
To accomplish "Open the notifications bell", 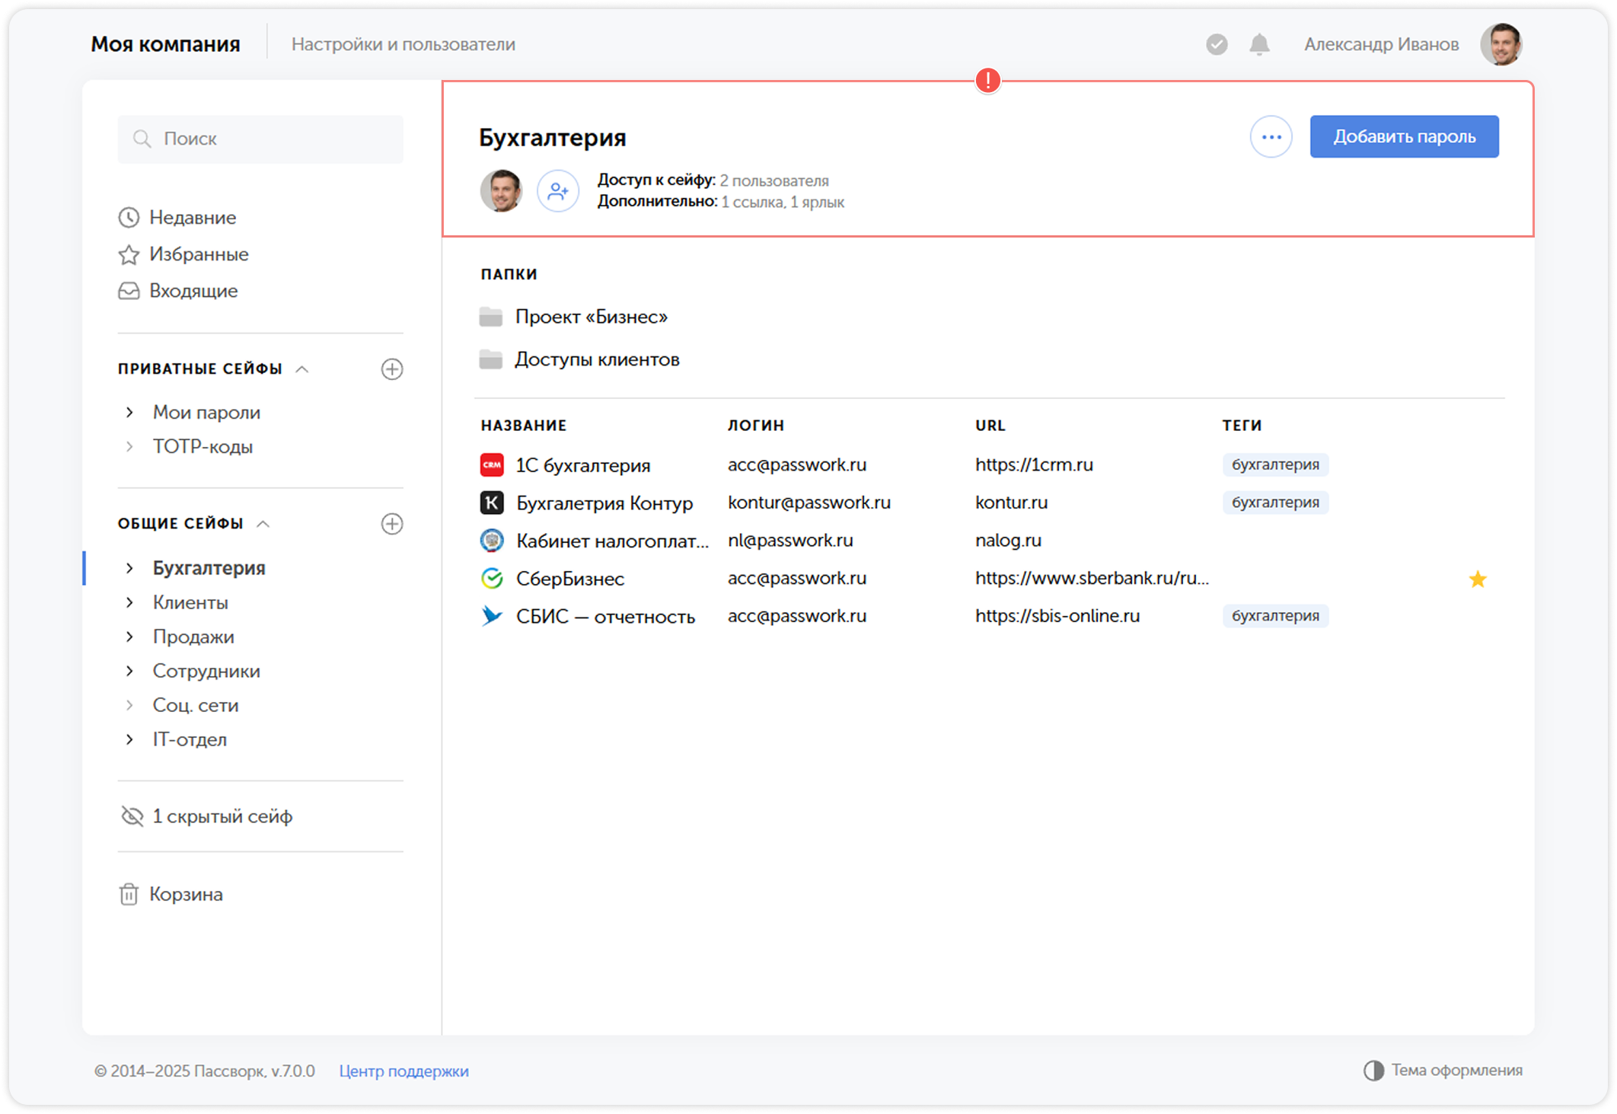I will click(x=1259, y=45).
